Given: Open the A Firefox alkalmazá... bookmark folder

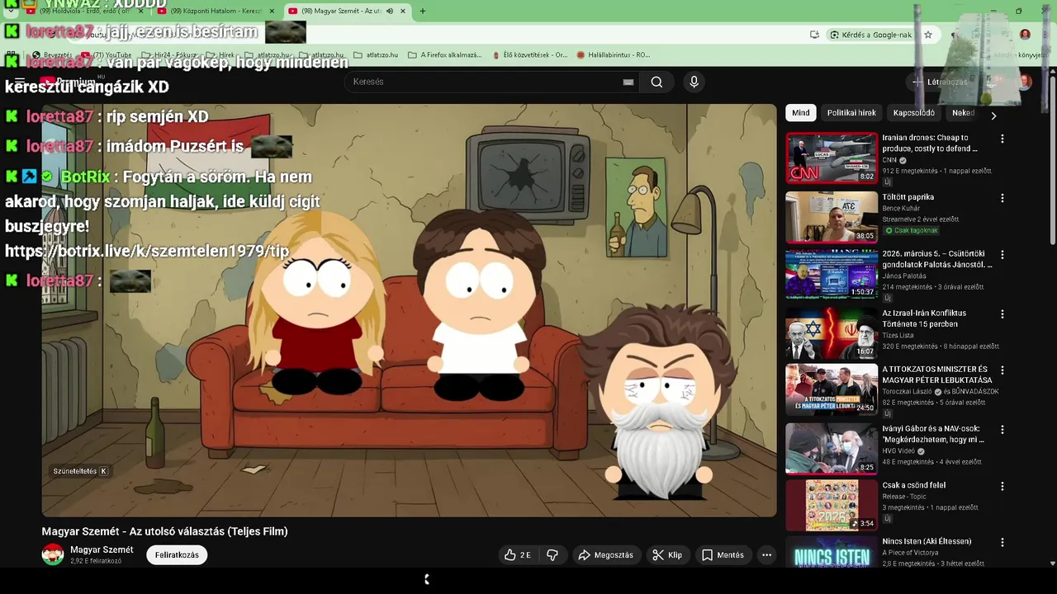Looking at the screenshot, I should pos(445,55).
